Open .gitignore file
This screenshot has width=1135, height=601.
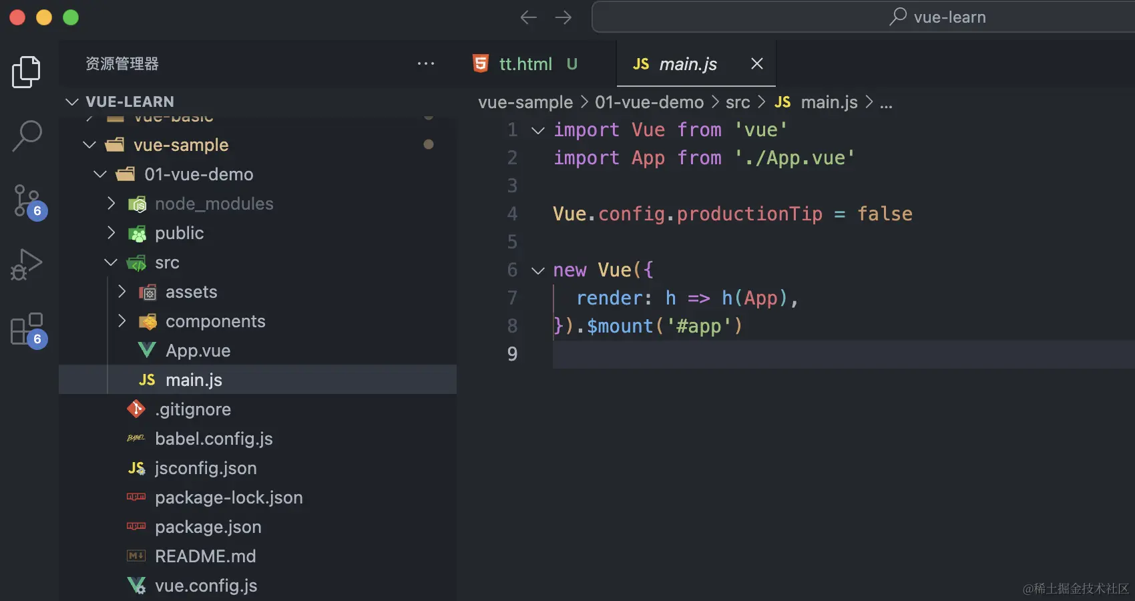point(193,409)
